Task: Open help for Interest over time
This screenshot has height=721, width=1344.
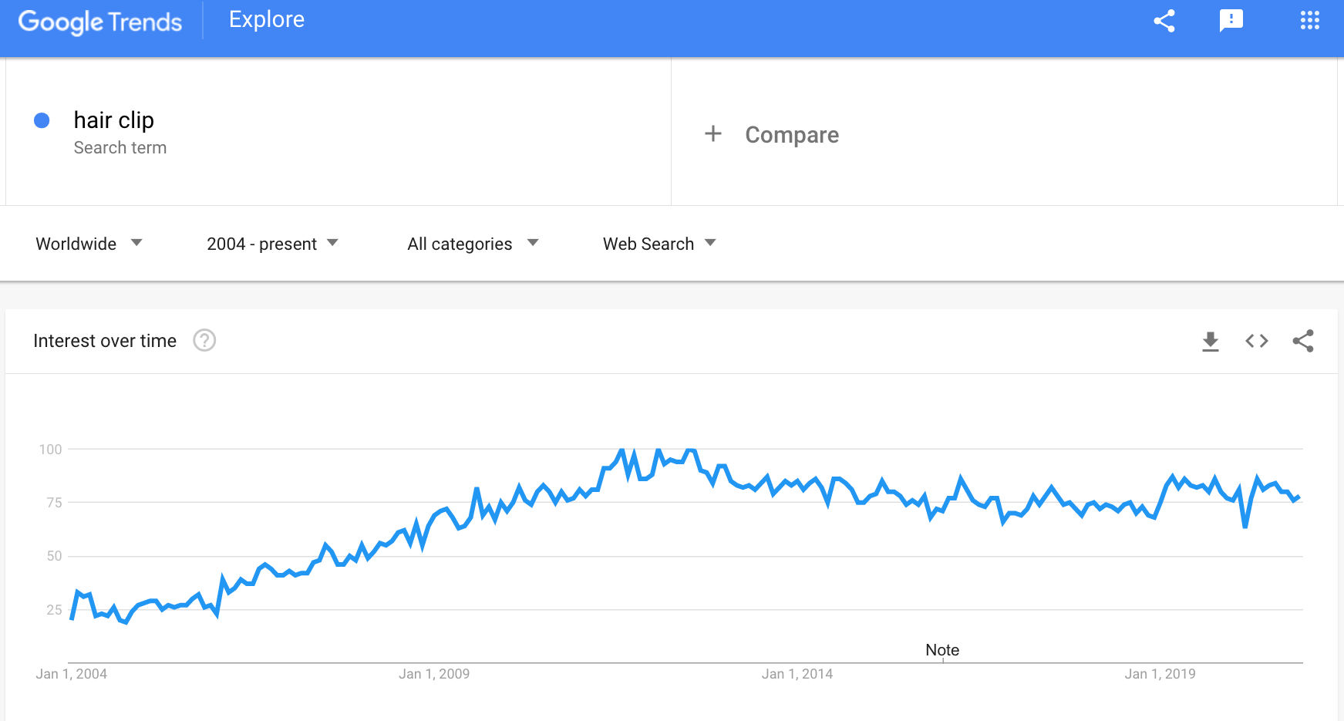Action: coord(204,340)
